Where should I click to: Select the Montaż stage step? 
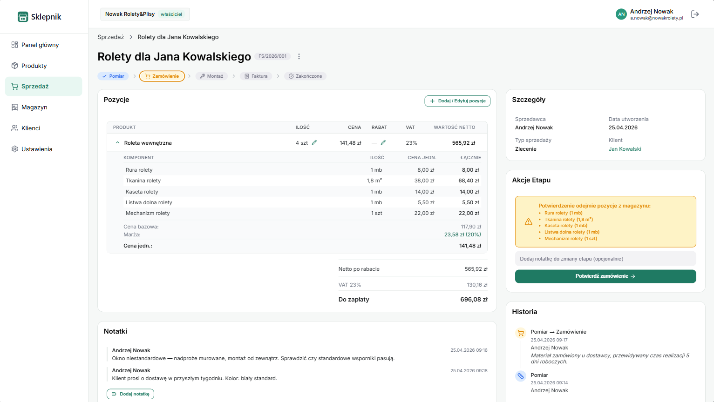point(211,76)
